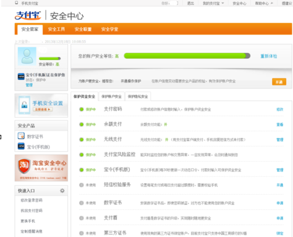Click small security level bar in profile card

[x=49, y=58]
